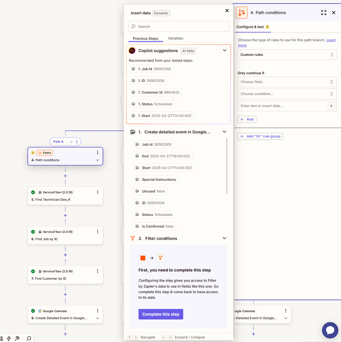Viewport: 341px width, 342px height.
Task: Insert suggested '1. Customer Id 9694832'
Action: click(x=155, y=92)
